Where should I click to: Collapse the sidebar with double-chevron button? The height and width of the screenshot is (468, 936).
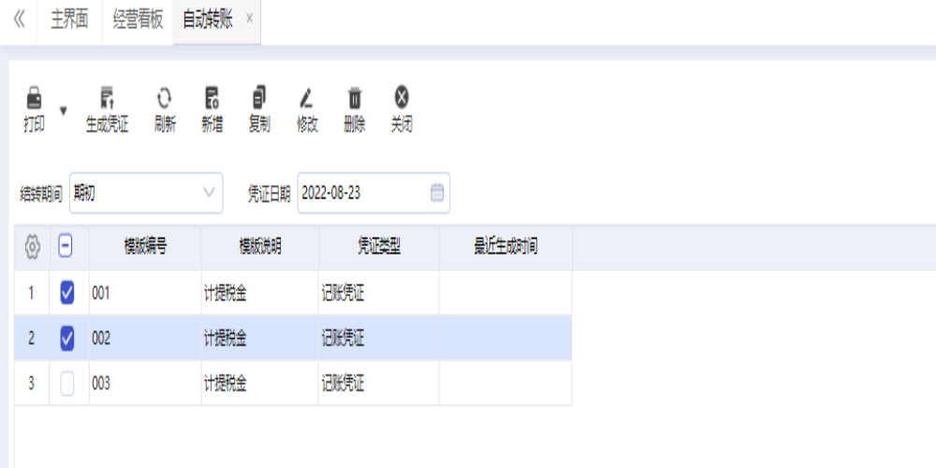19,21
